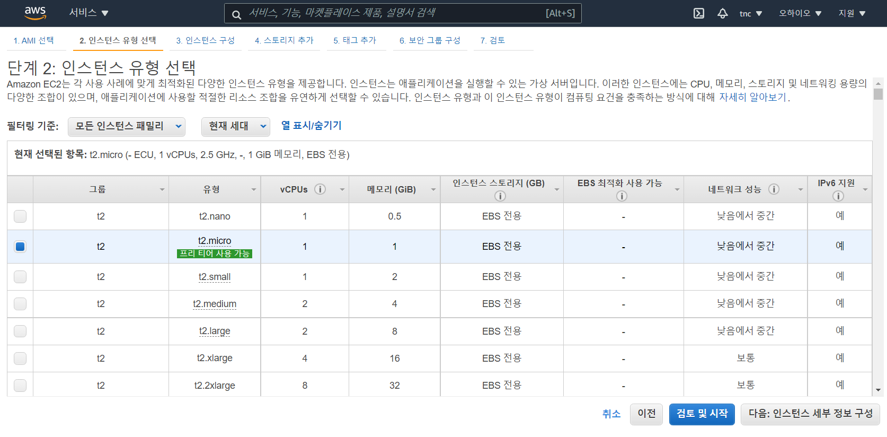Select the t2.nano checkbox

[20, 216]
